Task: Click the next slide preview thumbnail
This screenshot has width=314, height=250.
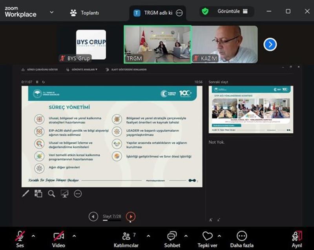Action: pos(251,109)
